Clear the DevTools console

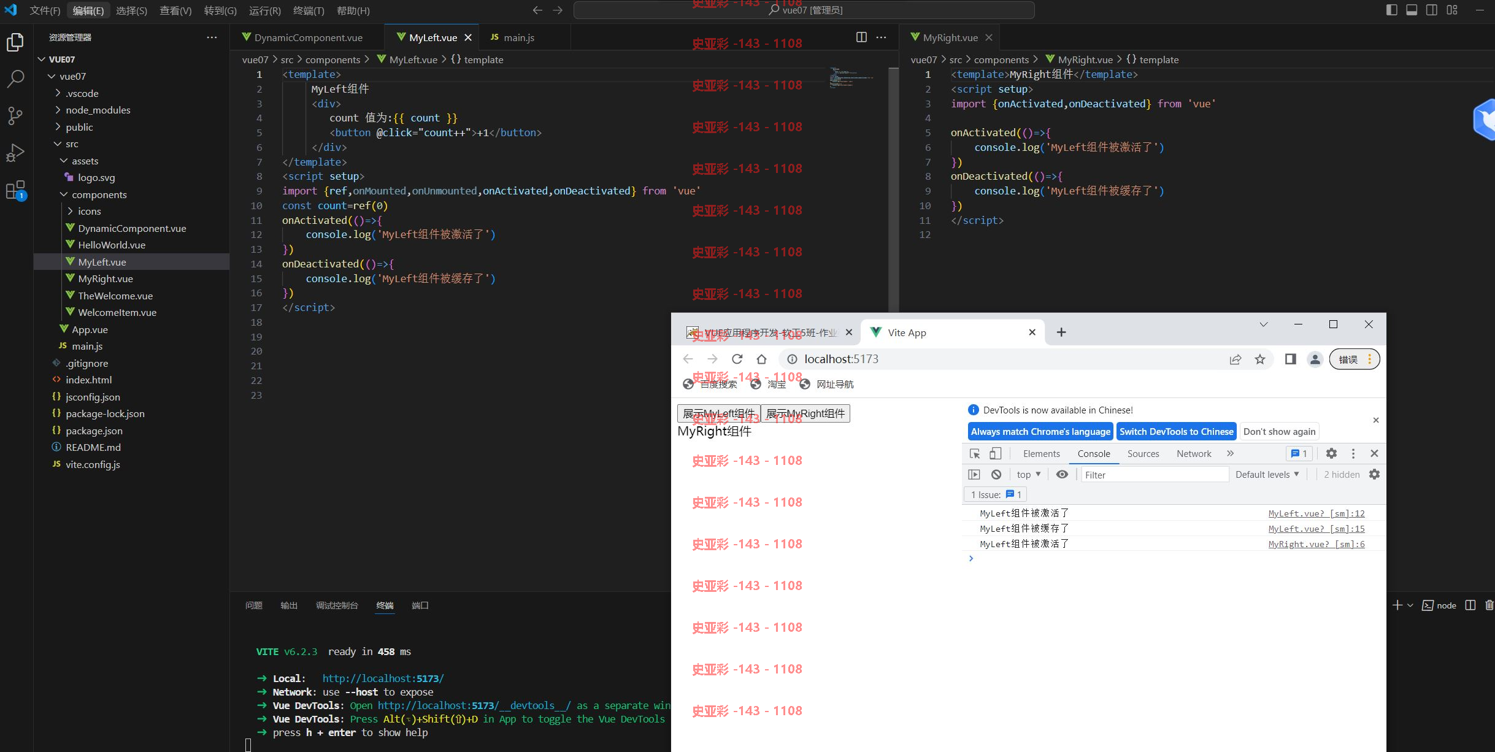(996, 474)
